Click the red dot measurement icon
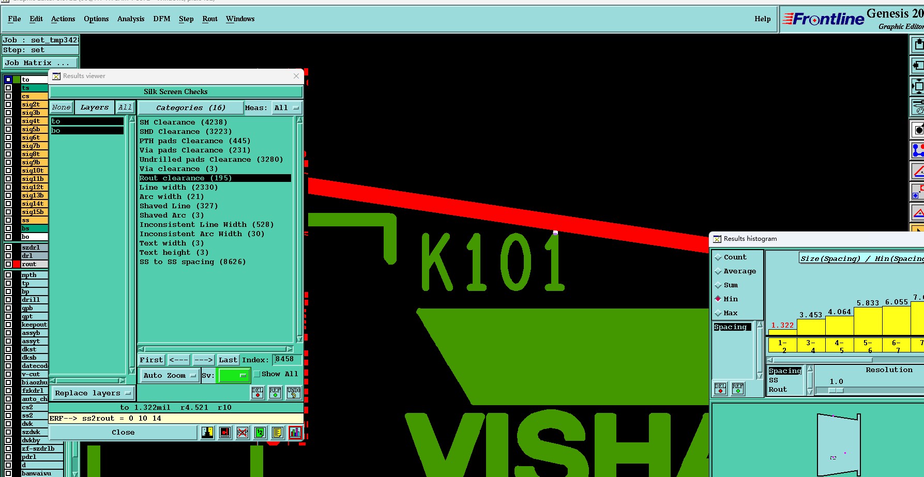Screen dimensions: 924x477 click(x=225, y=433)
